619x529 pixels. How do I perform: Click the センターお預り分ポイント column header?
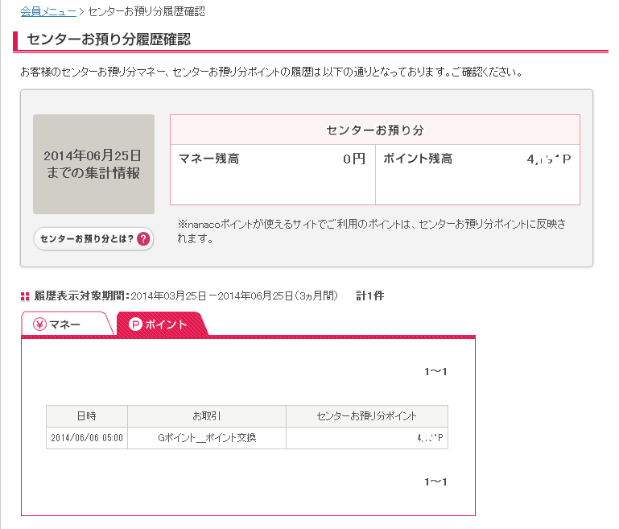pos(366,416)
